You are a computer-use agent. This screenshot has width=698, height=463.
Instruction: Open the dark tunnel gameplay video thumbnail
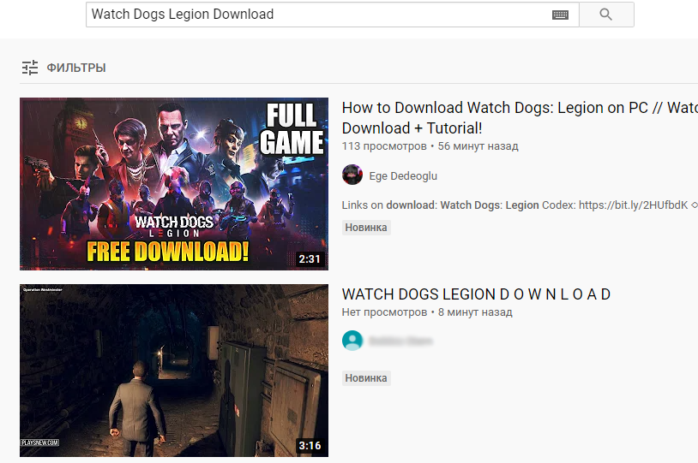point(174,371)
